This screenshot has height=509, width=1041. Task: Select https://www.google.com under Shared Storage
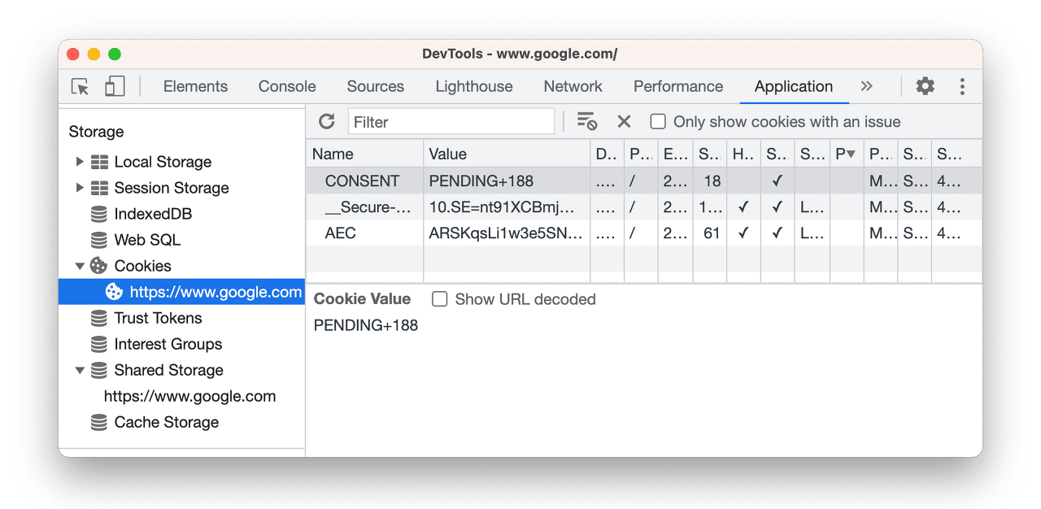(189, 396)
